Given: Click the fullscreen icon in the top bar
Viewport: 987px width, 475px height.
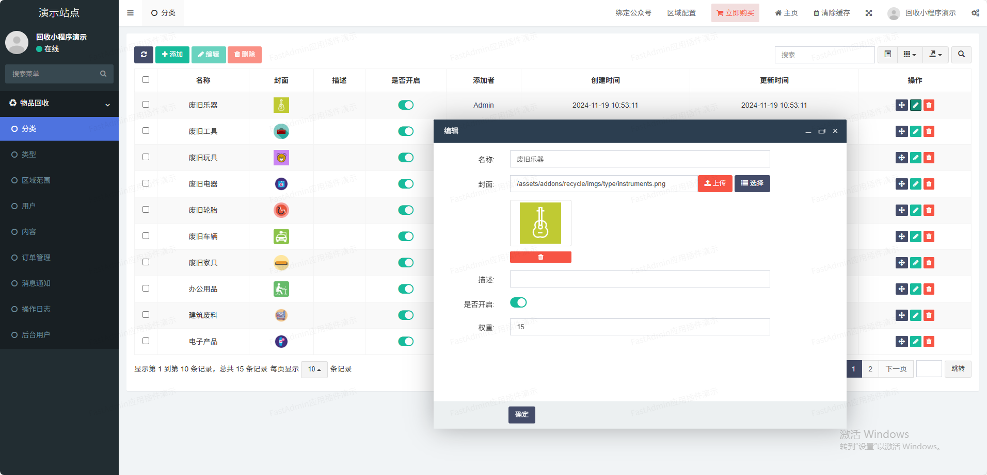Looking at the screenshot, I should (869, 13).
